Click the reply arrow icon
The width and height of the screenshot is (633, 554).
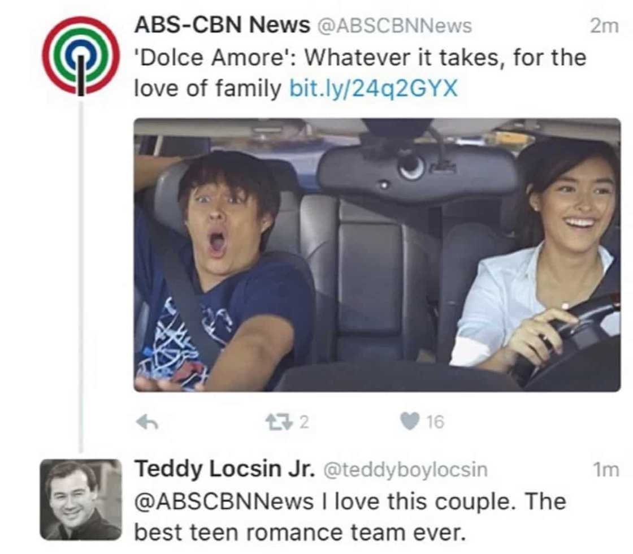[147, 422]
